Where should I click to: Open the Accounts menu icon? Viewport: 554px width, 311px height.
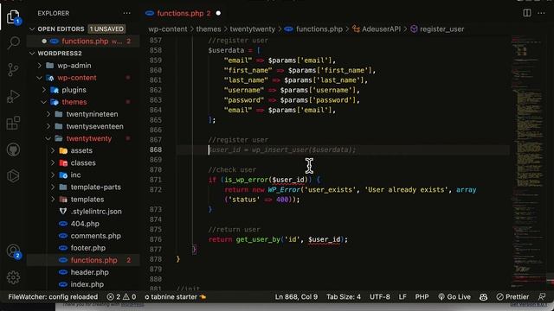[x=13, y=251]
